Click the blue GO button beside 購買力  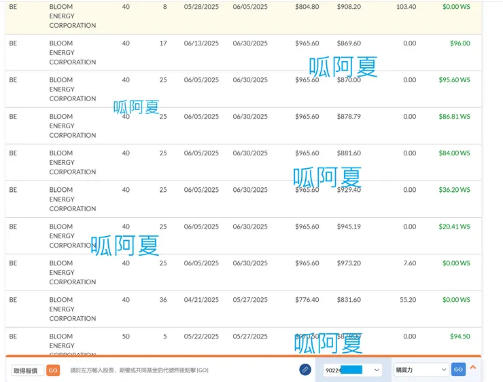point(458,370)
